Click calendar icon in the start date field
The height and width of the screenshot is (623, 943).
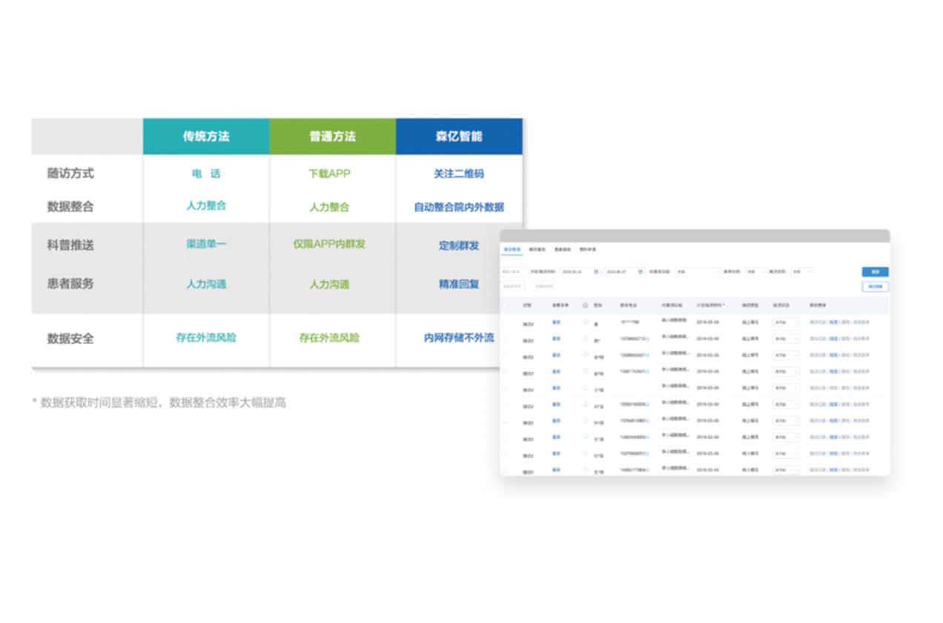tap(596, 272)
